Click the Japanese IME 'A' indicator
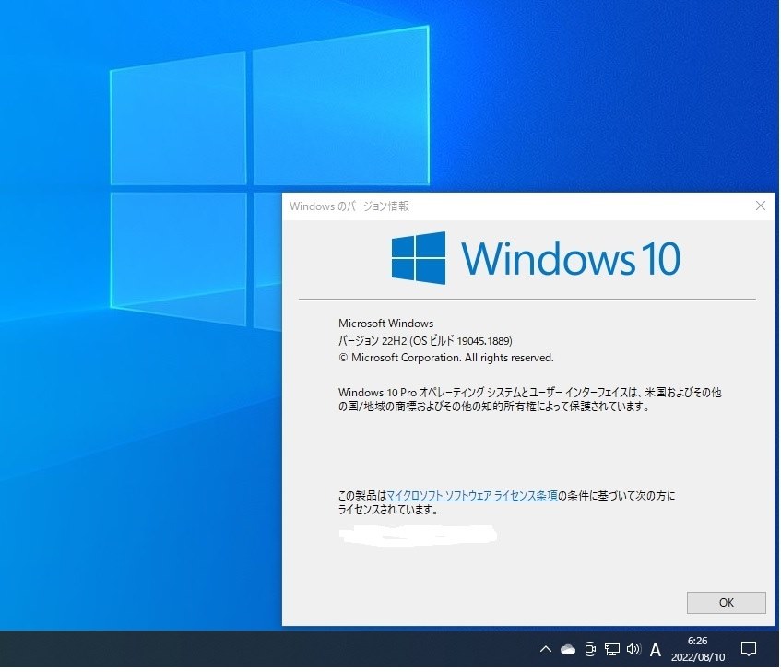This screenshot has width=781, height=672. click(655, 649)
